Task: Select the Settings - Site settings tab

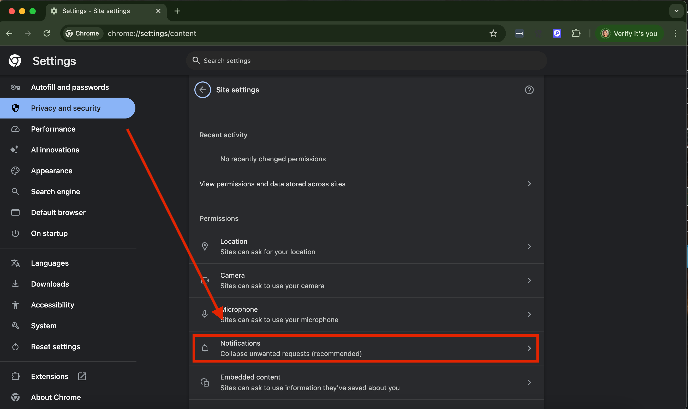Action: point(106,11)
